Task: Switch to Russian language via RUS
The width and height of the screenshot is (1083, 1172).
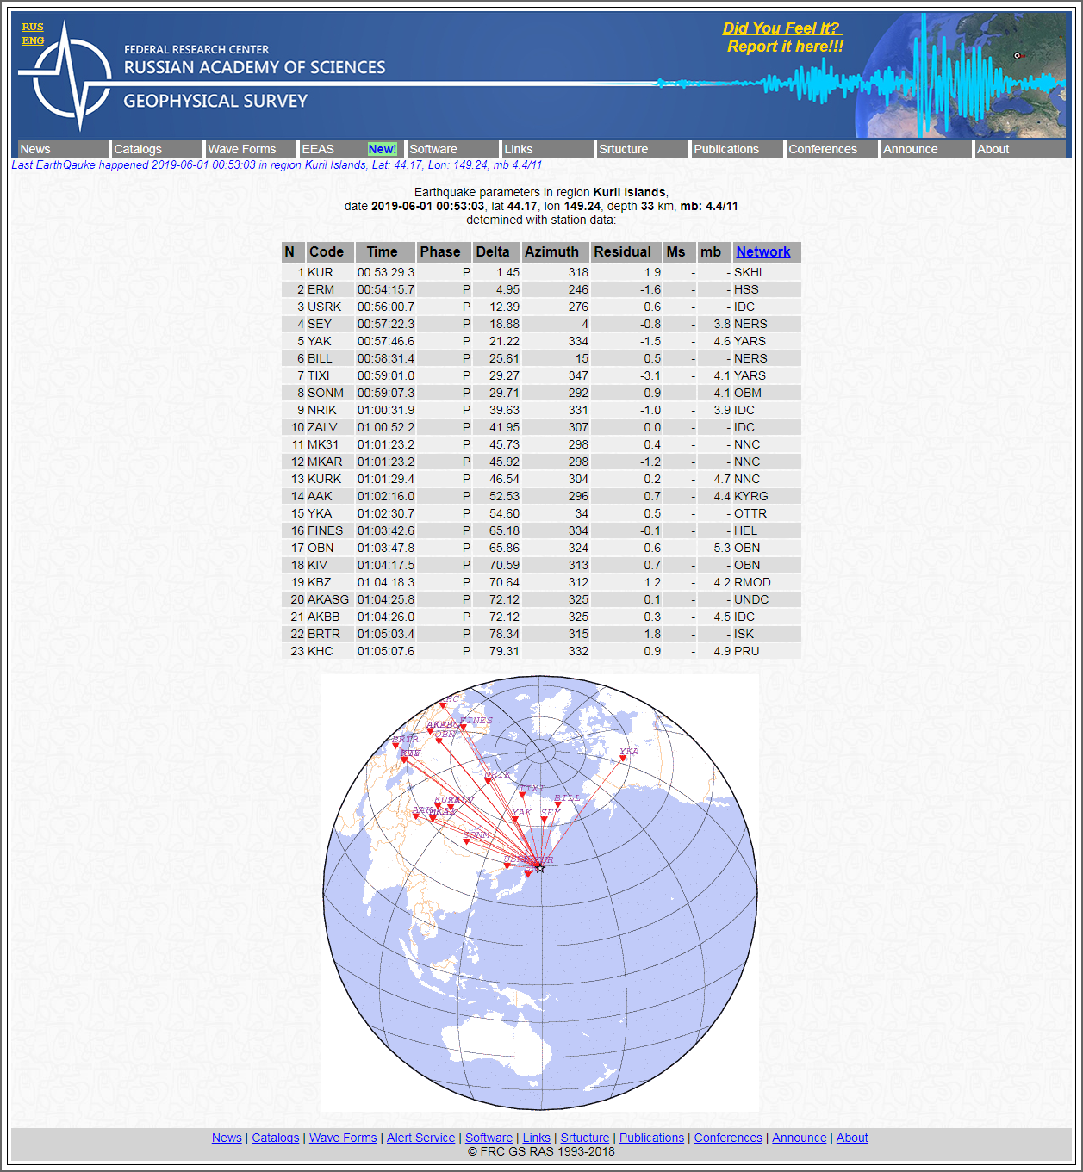Action: pos(33,27)
